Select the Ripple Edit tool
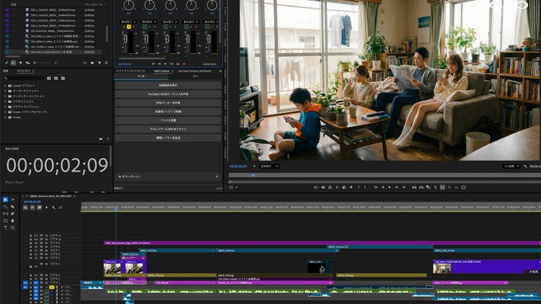Image resolution: width=541 pixels, height=304 pixels. (x=5, y=207)
